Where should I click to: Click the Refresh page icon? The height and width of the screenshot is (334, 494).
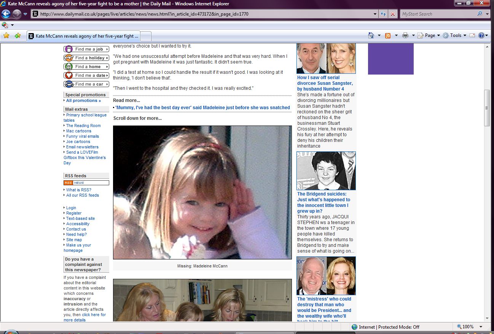384,14
